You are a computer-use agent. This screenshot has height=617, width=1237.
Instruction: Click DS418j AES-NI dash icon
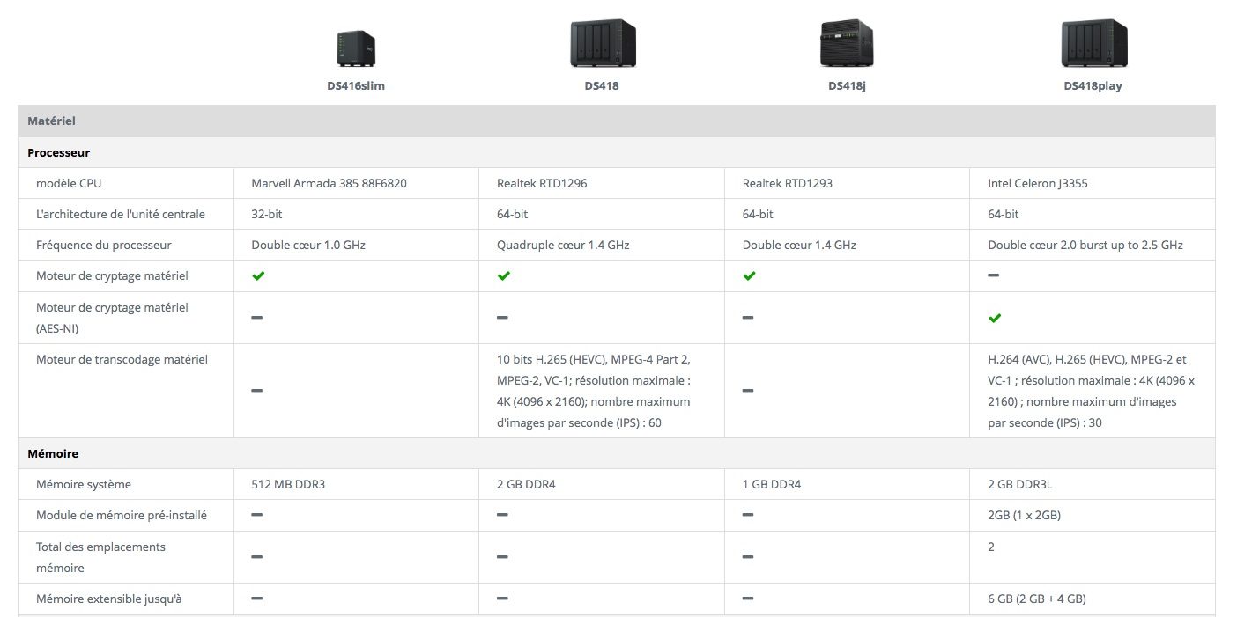click(x=748, y=317)
